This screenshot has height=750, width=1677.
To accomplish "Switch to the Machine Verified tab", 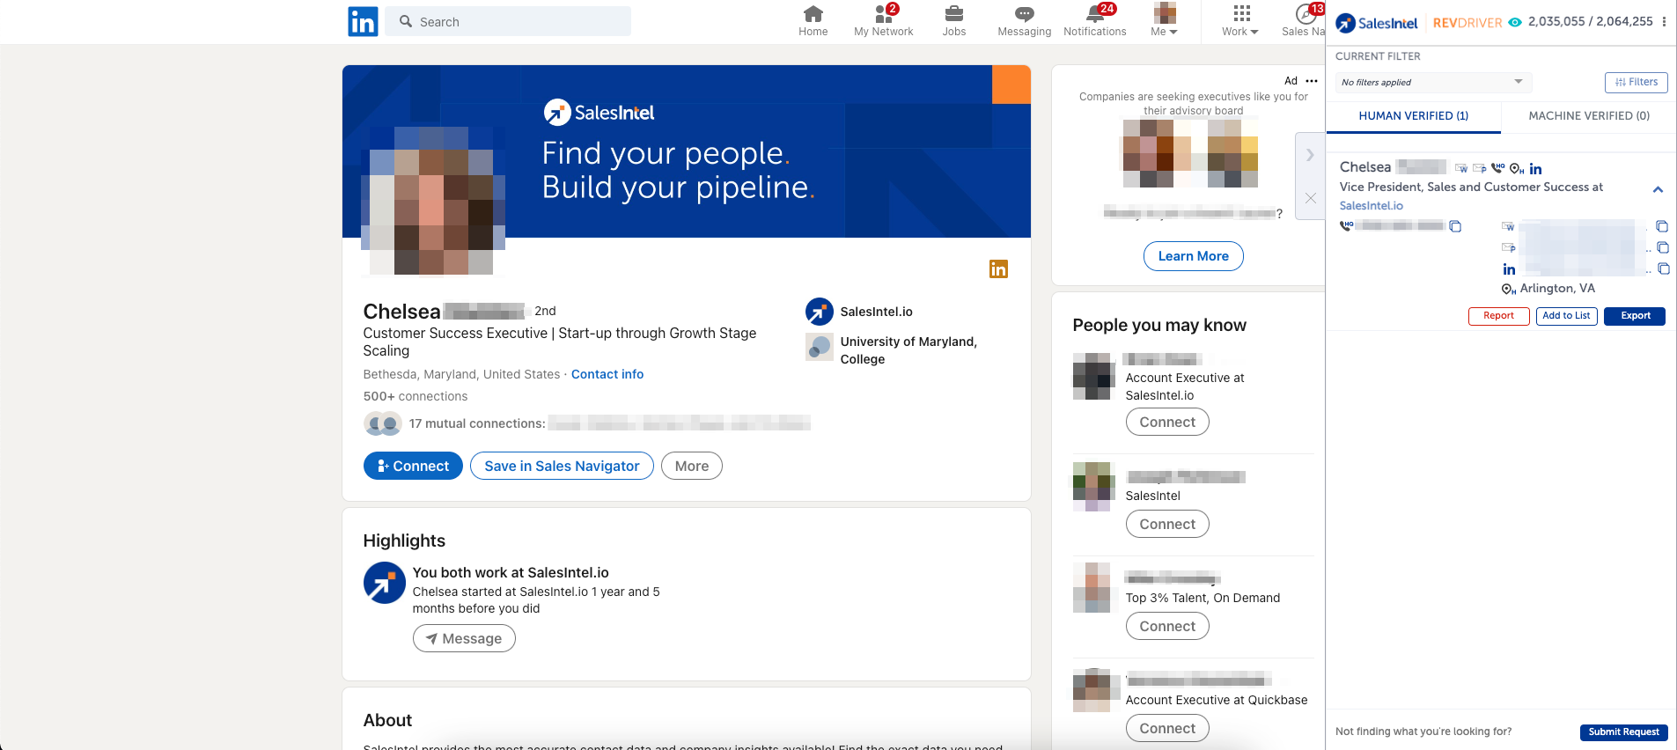I will coord(1589,116).
